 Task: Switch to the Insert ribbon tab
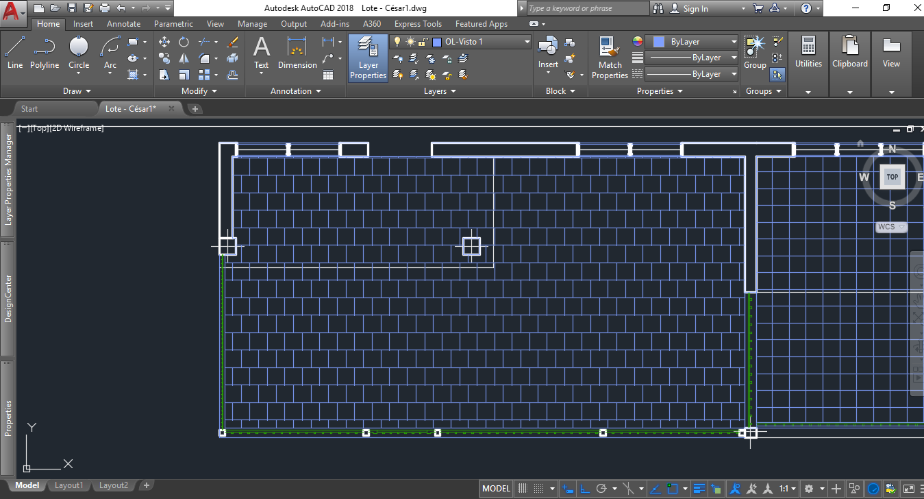84,24
